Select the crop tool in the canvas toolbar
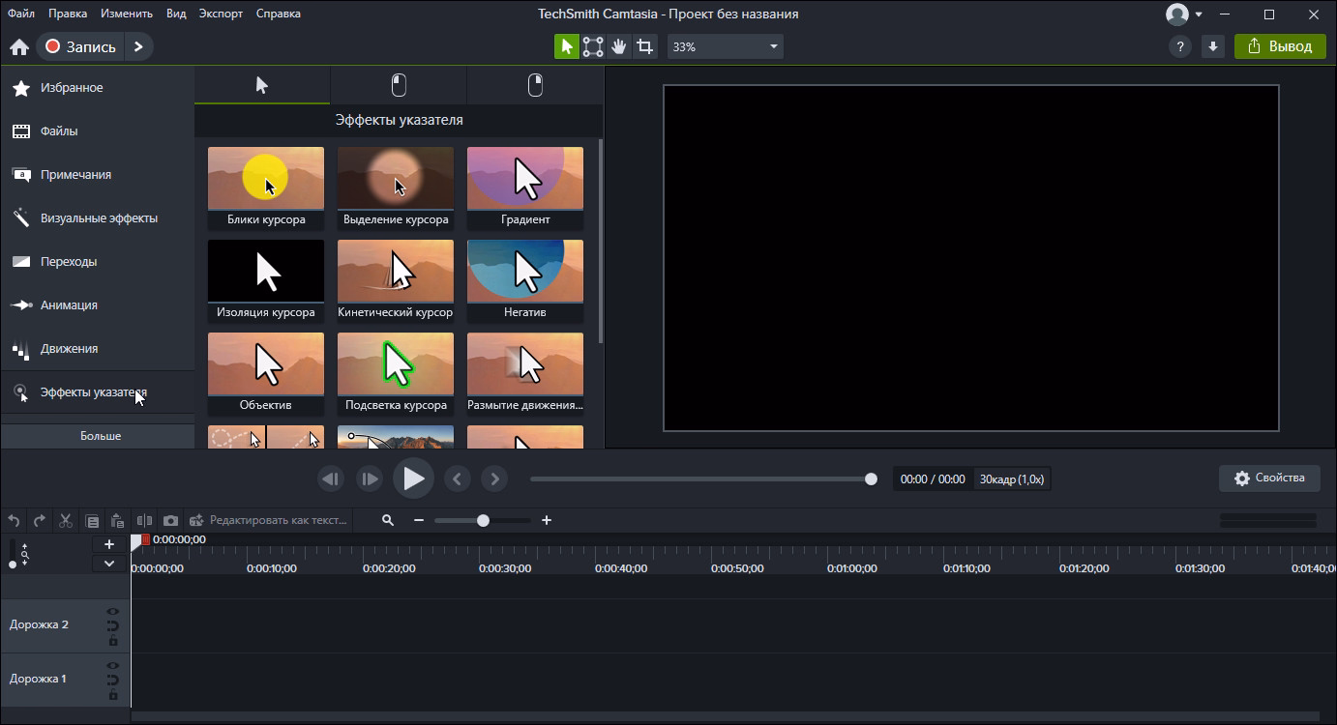This screenshot has width=1337, height=725. [644, 46]
